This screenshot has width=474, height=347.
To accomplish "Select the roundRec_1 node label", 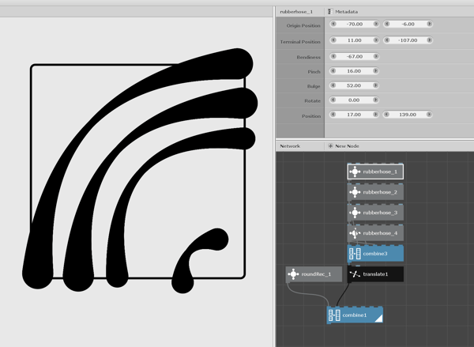I will [x=316, y=274].
